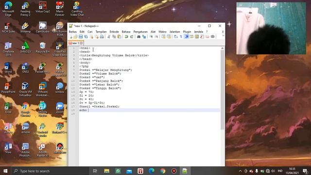Click the Google Chrome desktop shortcut

pos(25,109)
